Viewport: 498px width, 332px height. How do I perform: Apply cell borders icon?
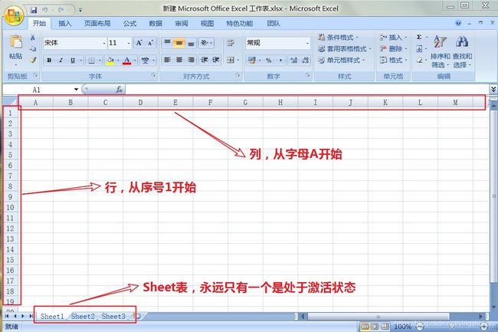click(91, 61)
